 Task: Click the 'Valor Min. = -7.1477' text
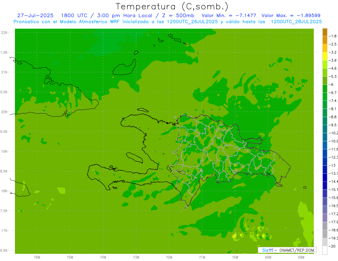pos(229,15)
